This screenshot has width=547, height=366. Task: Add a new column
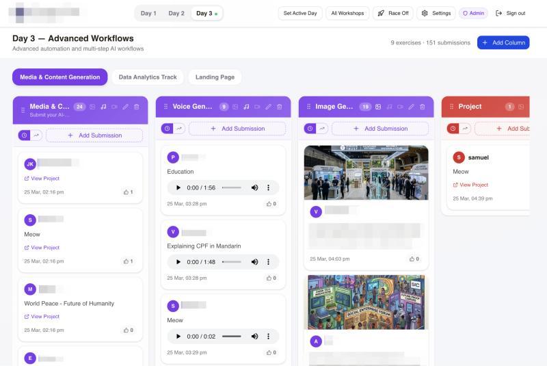click(503, 42)
